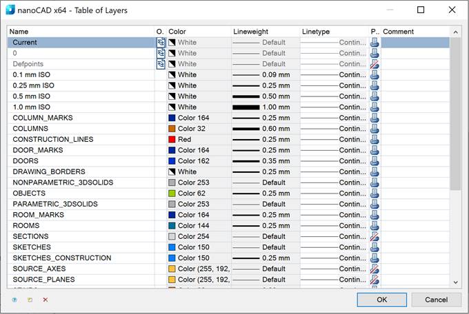Click the Lineweight column header
The width and height of the screenshot is (469, 314).
[266, 32]
